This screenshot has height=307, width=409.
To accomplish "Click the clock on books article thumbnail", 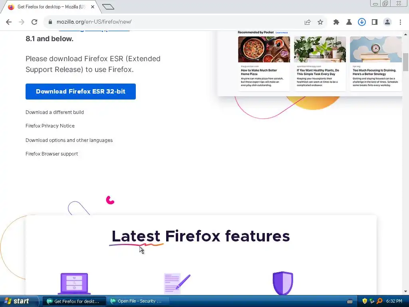I will 375,49.
